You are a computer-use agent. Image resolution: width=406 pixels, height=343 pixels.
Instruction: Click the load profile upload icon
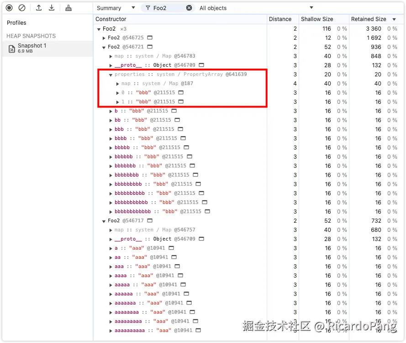pos(39,8)
